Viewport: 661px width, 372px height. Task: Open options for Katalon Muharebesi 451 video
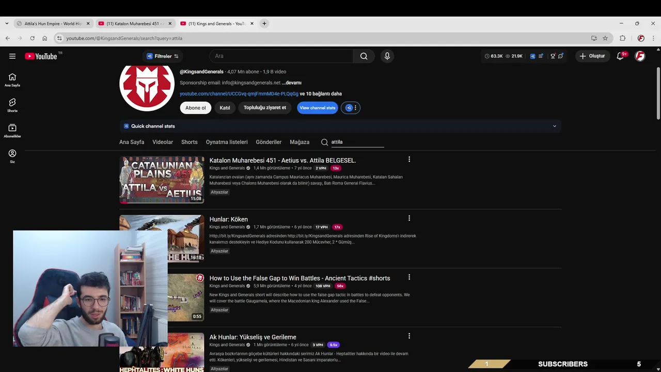point(409,160)
